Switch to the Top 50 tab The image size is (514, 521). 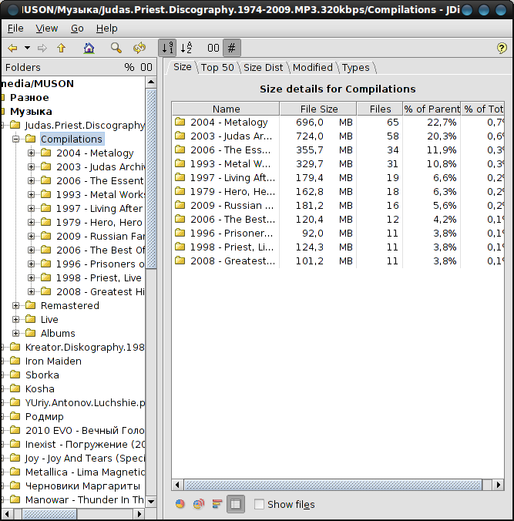(217, 68)
